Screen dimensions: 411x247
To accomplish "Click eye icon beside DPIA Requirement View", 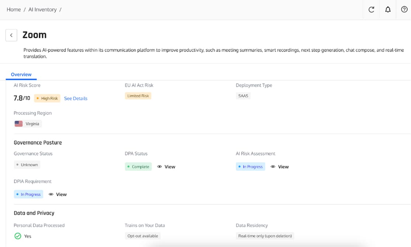I will click(x=51, y=194).
